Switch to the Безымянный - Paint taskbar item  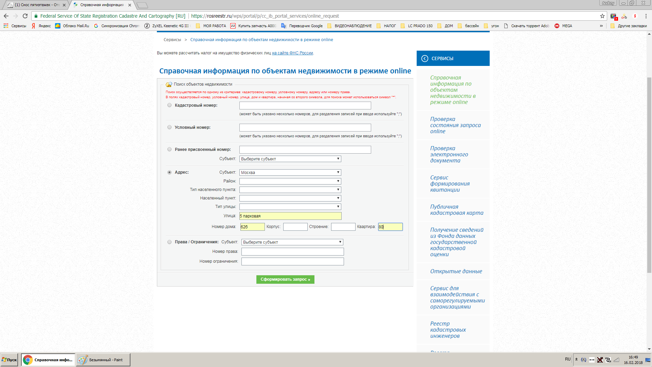pyautogui.click(x=103, y=360)
